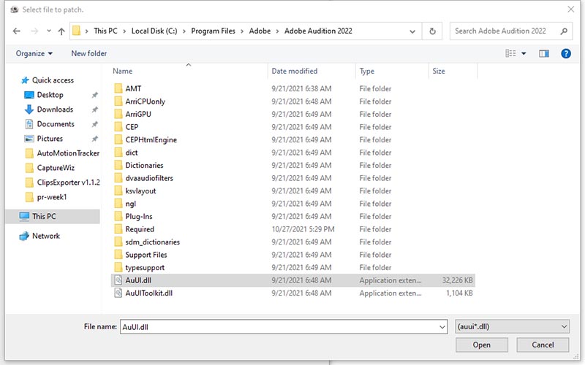
Task: Select the sdm_dictionaries folder
Action: tap(152, 242)
